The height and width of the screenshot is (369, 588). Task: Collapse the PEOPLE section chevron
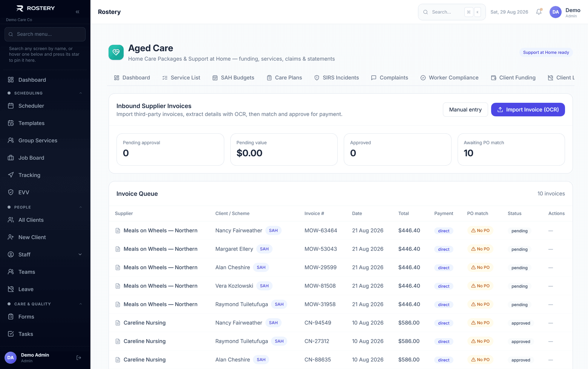81,207
